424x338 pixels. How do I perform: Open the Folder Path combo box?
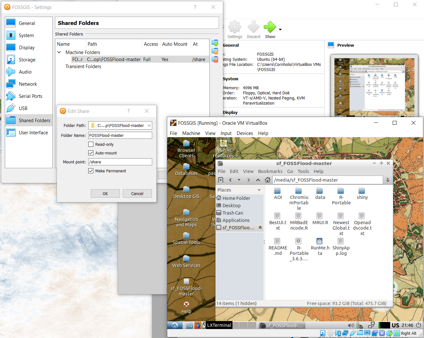(x=120, y=125)
